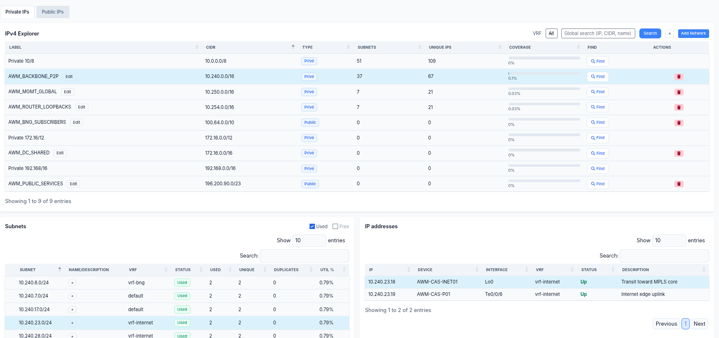Select IP address row 10.240.23.18

click(x=537, y=282)
